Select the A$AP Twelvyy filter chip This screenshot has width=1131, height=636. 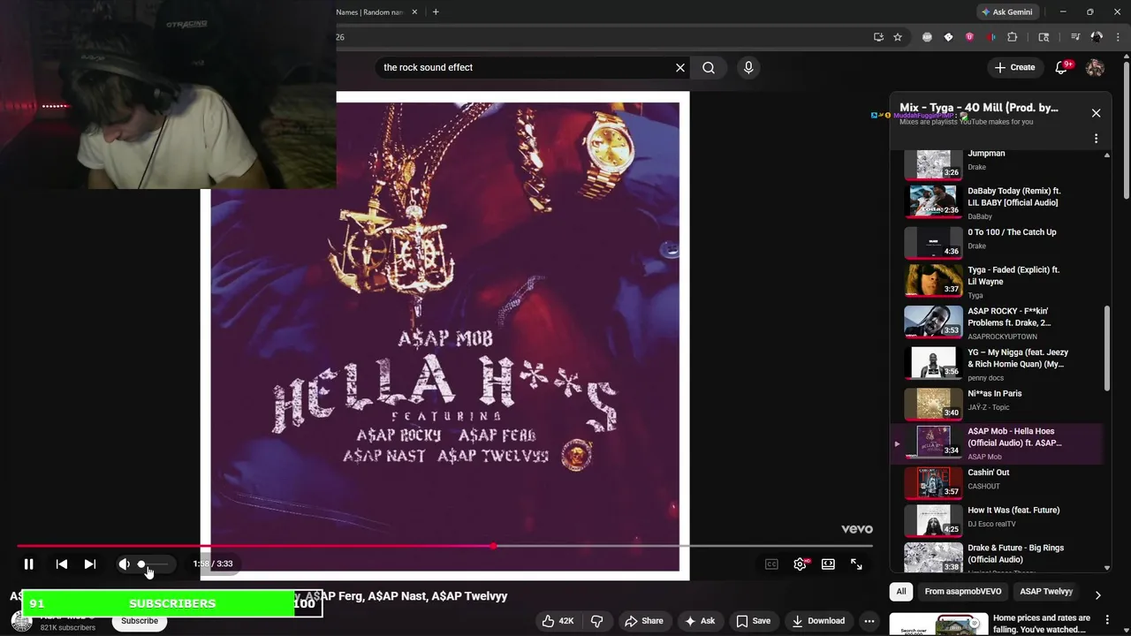[x=1046, y=592]
